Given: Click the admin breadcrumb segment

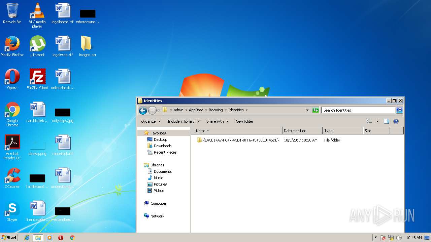Looking at the screenshot, I should (x=178, y=110).
